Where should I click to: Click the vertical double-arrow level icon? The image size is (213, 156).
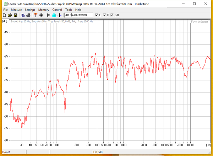[x=60, y=15]
